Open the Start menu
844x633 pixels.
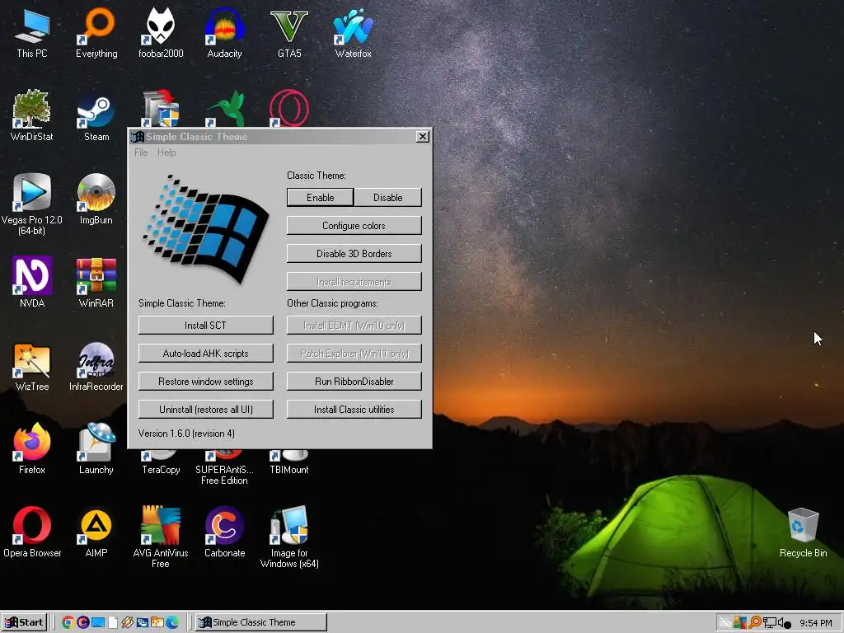(24, 622)
